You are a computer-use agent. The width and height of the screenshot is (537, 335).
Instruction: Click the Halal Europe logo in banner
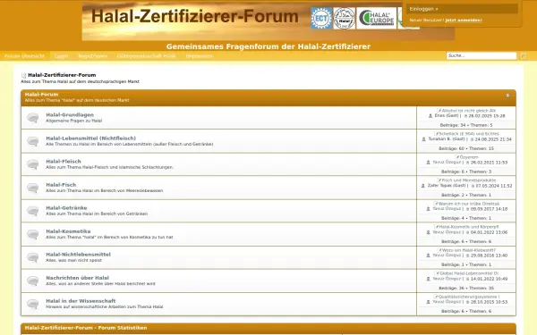pos(377,18)
